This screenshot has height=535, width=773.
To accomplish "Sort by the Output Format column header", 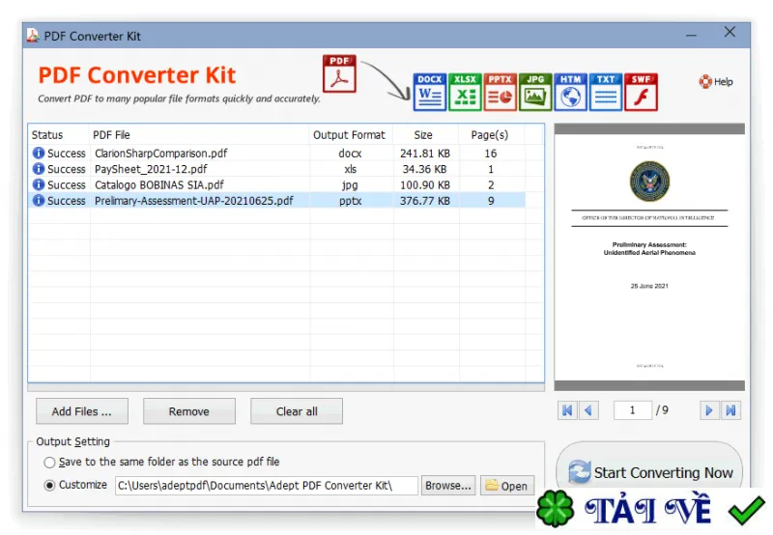I will 352,135.
